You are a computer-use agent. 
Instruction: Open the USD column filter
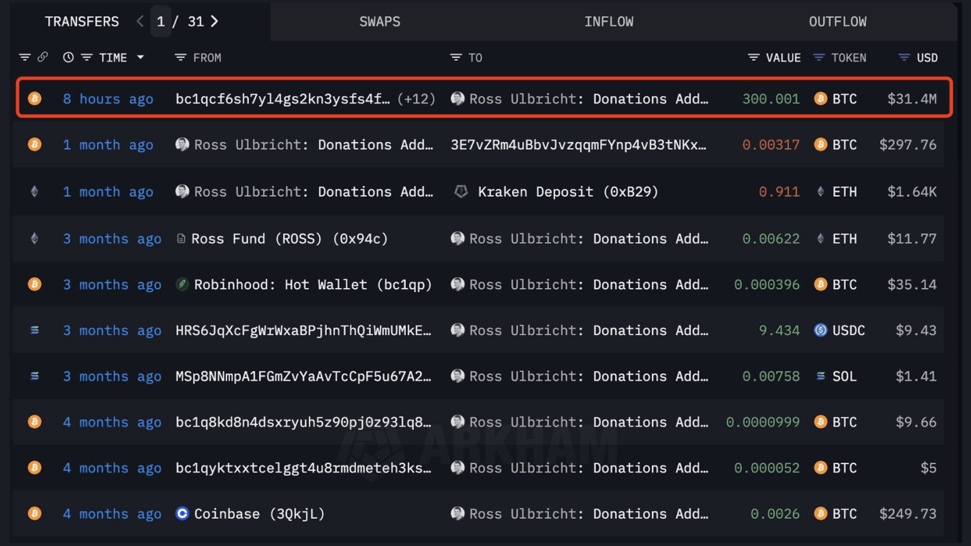[x=904, y=57]
